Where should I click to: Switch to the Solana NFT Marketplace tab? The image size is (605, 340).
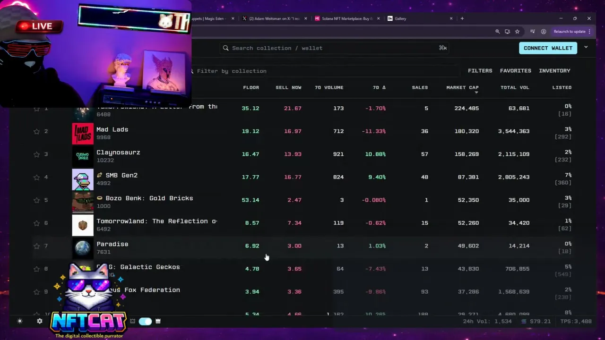[347, 19]
